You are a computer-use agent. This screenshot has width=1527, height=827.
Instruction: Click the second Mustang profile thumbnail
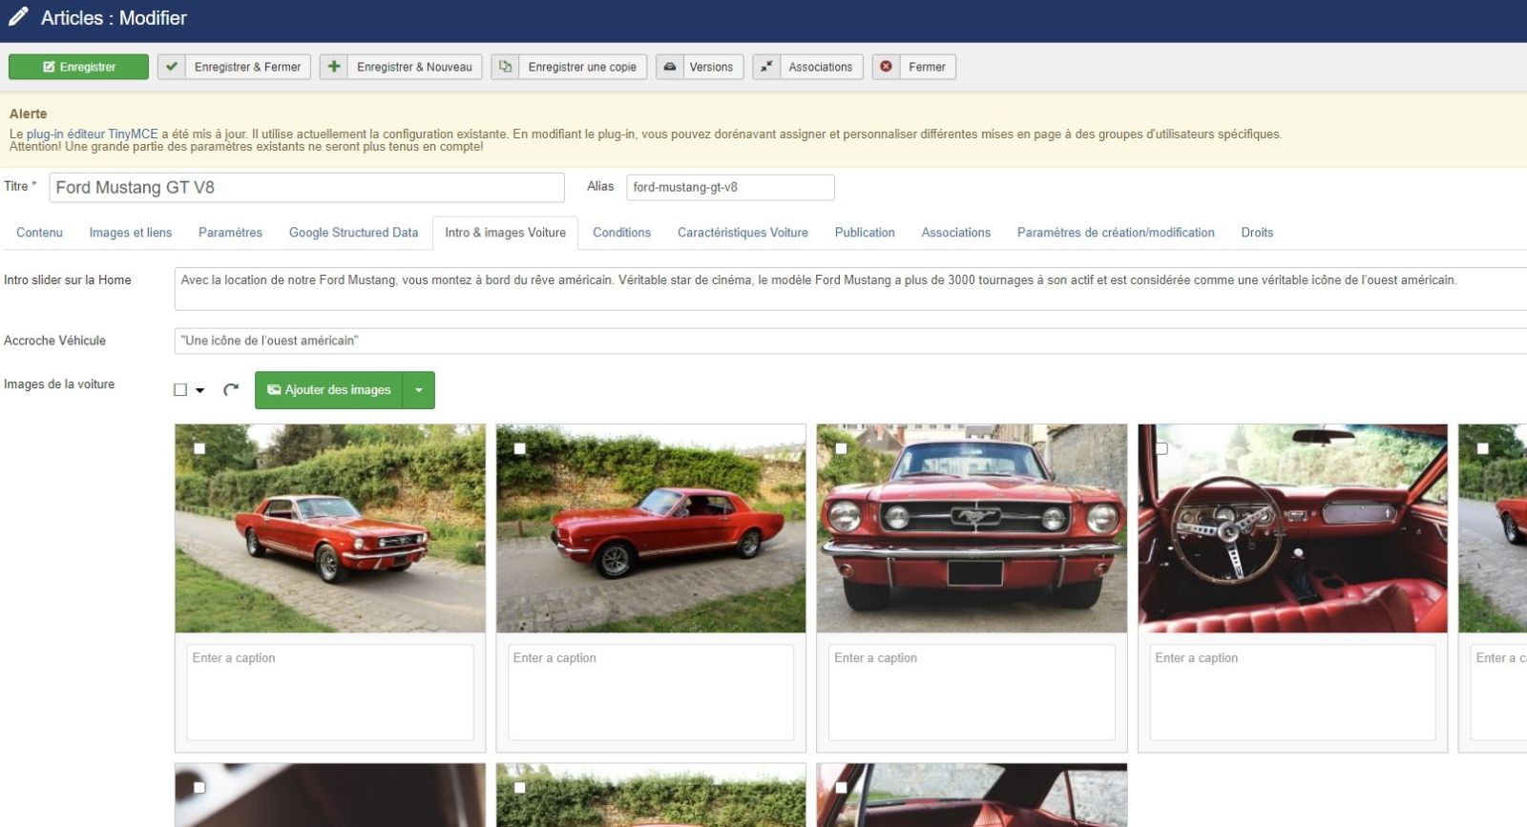tap(651, 528)
